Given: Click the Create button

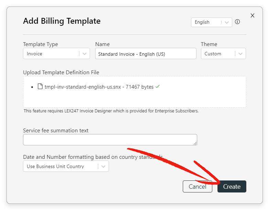Looking at the screenshot, I should click(x=232, y=187).
